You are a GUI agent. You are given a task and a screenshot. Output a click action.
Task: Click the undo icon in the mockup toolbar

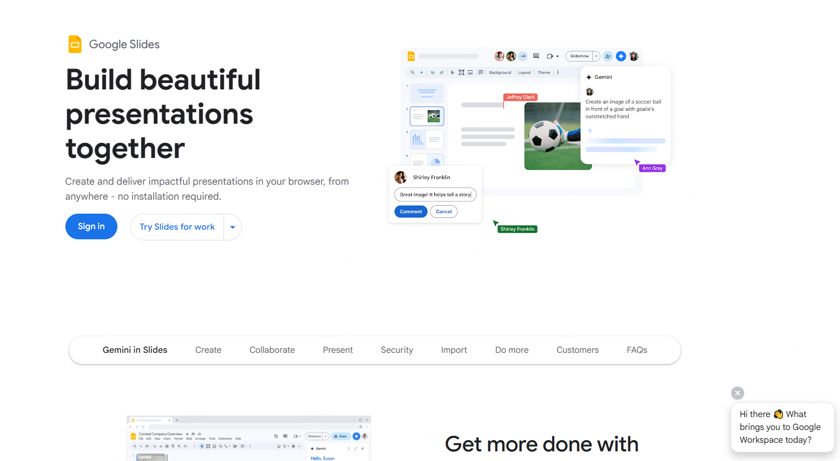[x=433, y=72]
